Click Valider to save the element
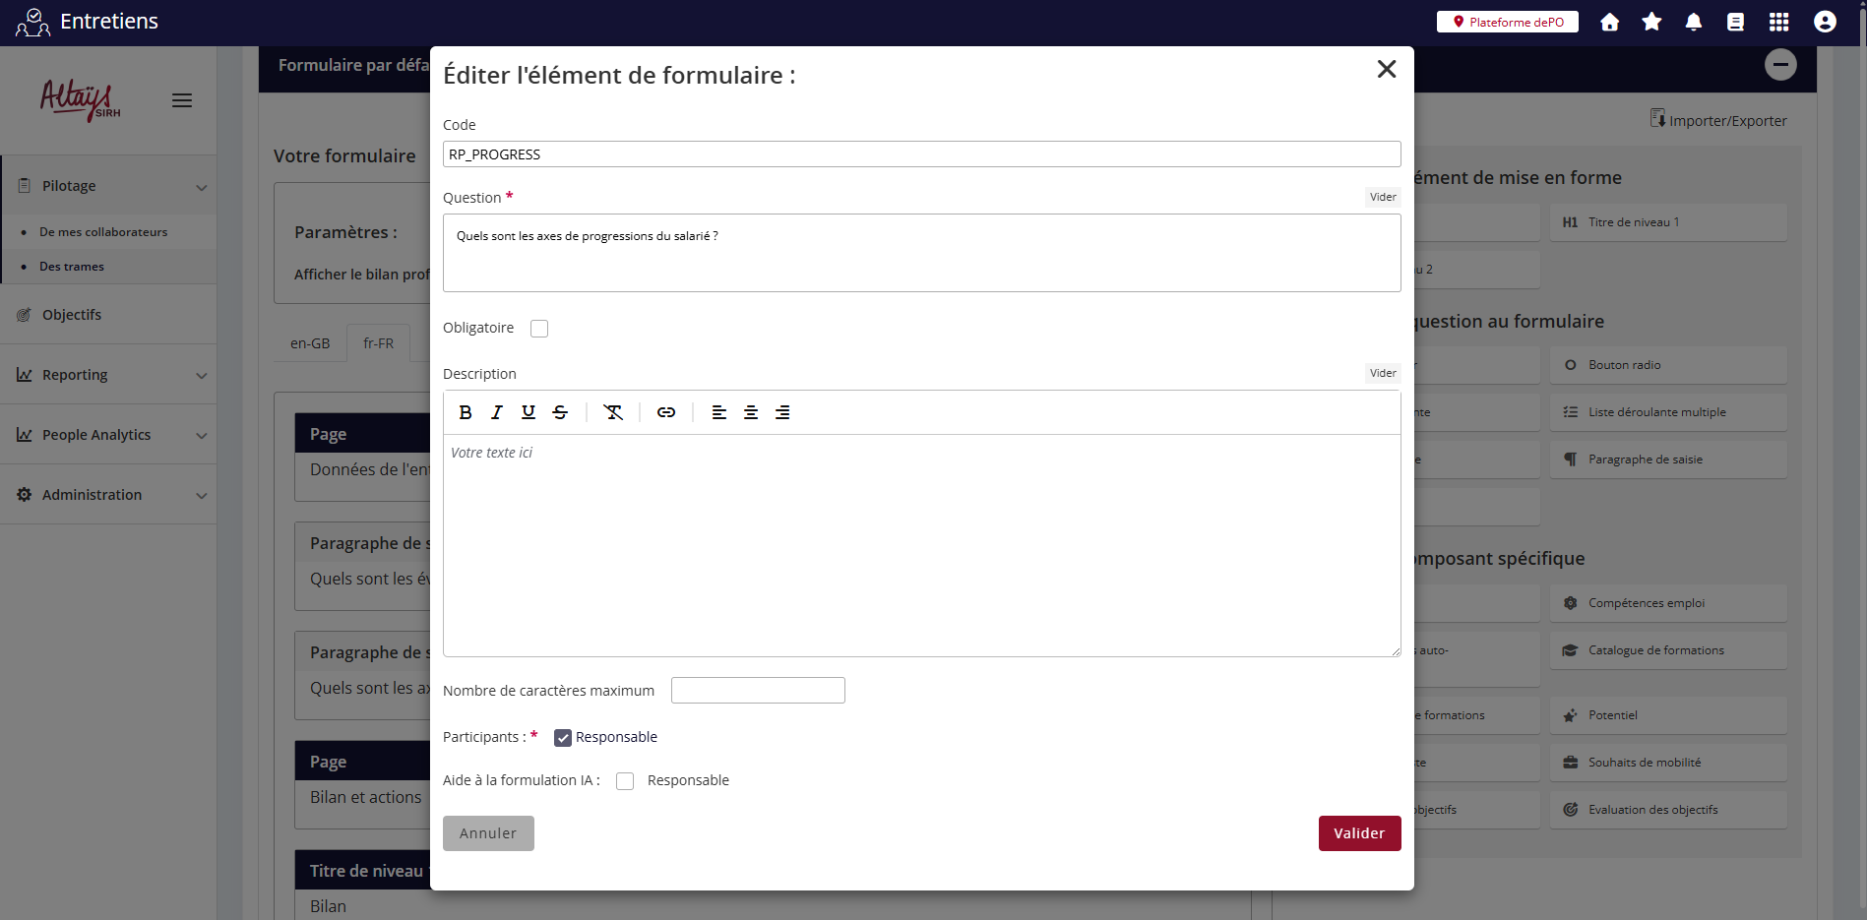 click(1359, 833)
